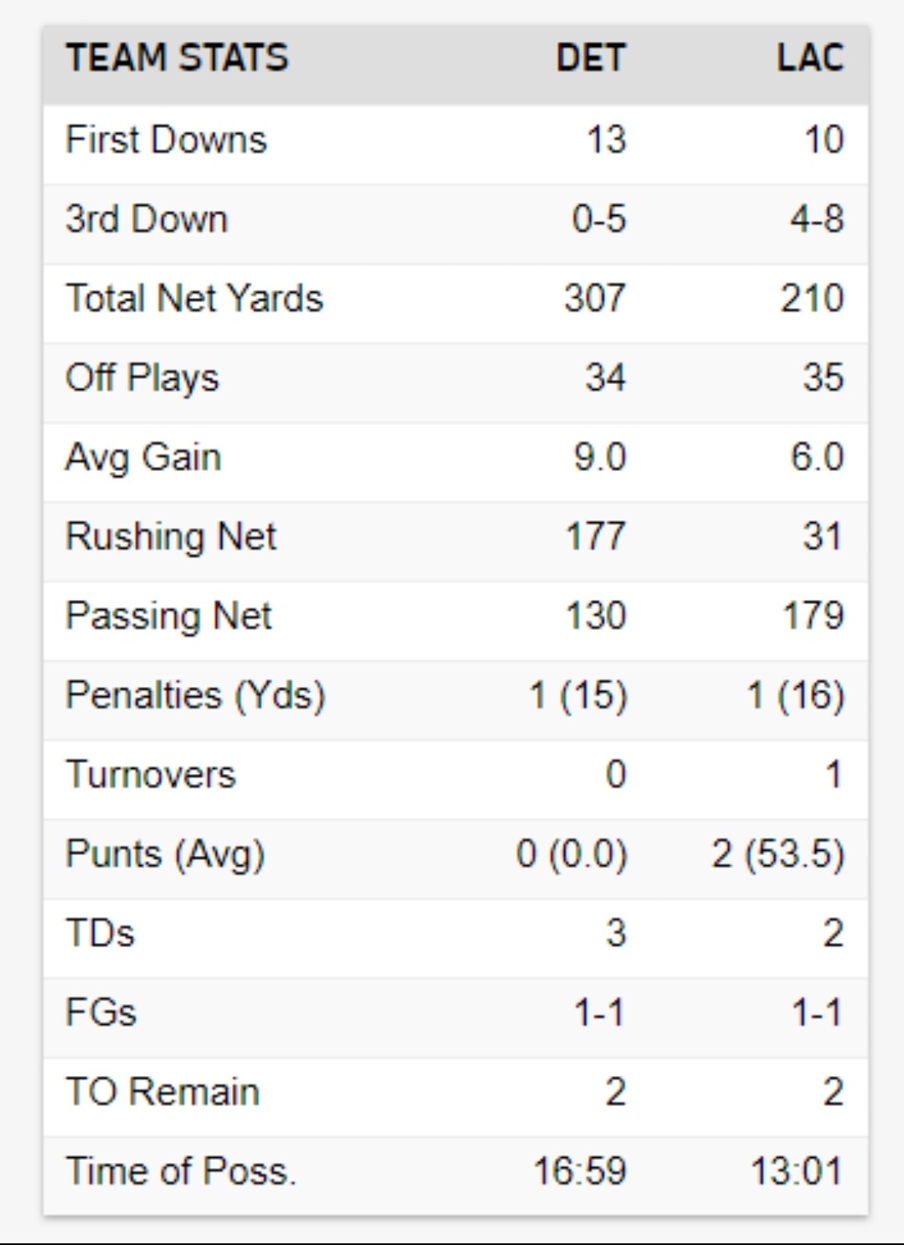Click DET's Time of Poss. value 16:59

coord(579,1171)
